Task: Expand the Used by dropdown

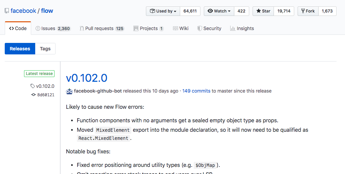Action: click(163, 11)
